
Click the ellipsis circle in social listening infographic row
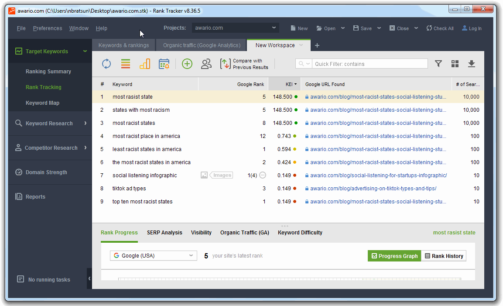point(263,175)
